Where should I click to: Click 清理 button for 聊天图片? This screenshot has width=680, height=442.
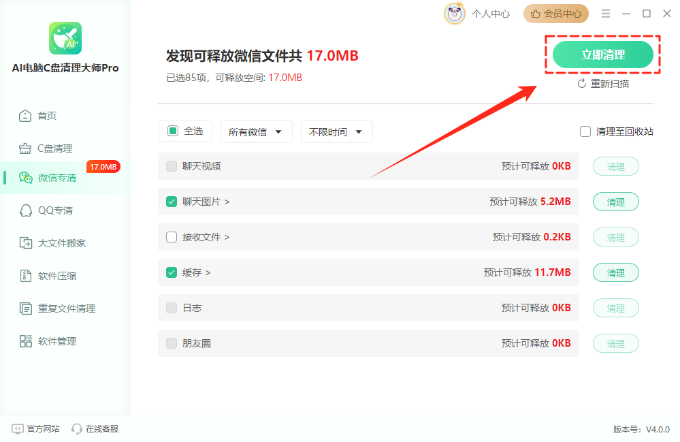616,202
